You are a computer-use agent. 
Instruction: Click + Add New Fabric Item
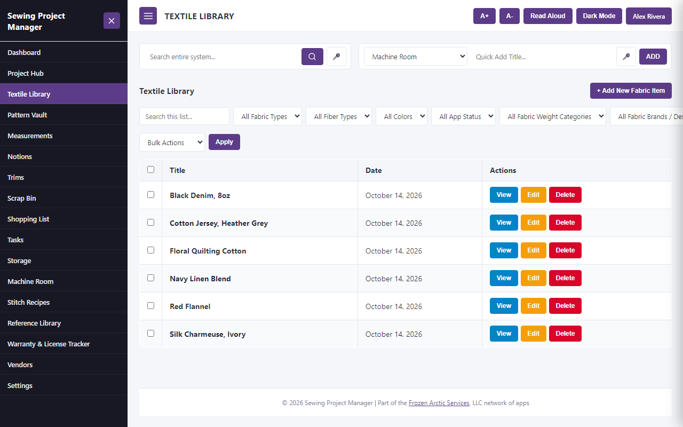(631, 91)
